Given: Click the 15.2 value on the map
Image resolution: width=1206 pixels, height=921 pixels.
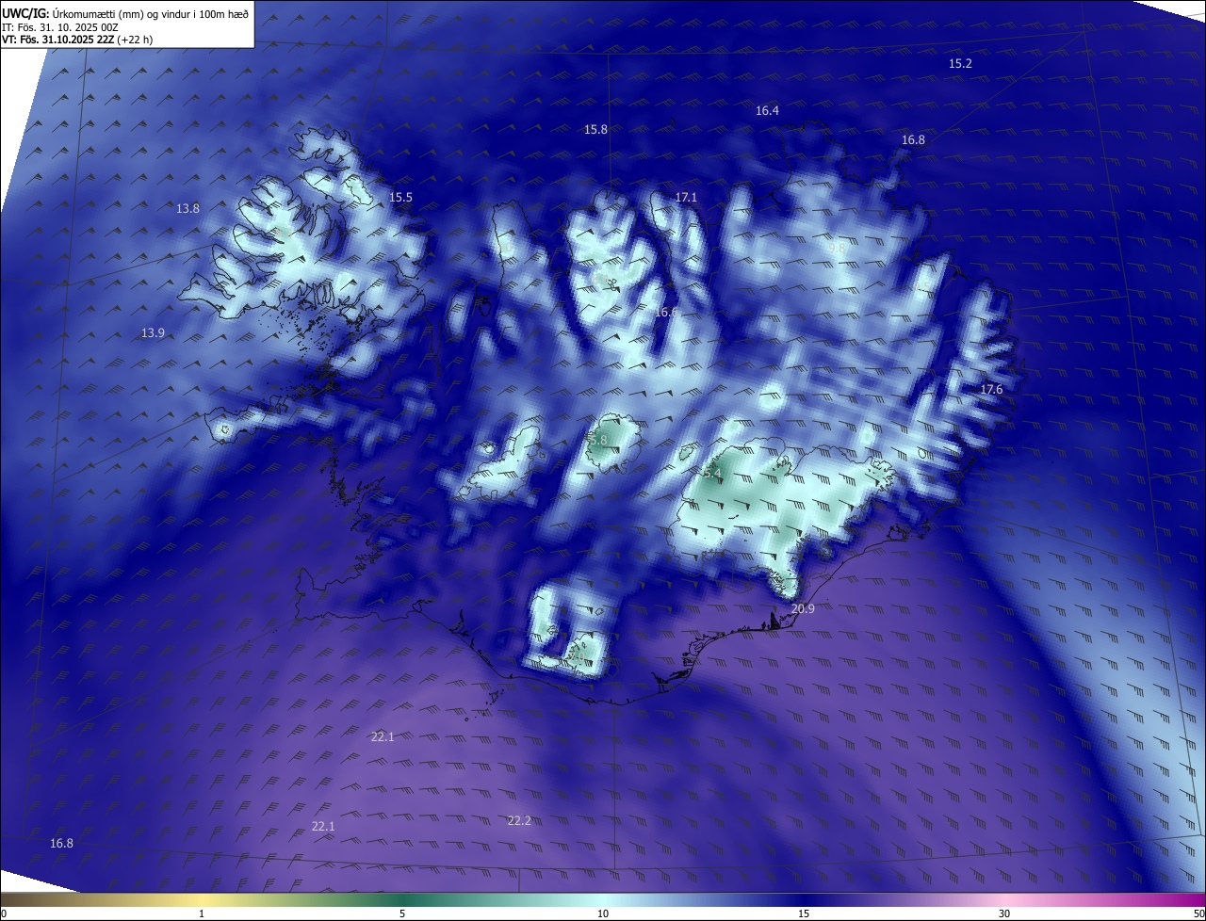Looking at the screenshot, I should pyautogui.click(x=960, y=64).
